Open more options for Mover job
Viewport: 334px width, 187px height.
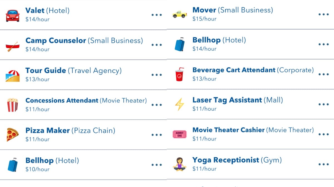tap(323, 14)
